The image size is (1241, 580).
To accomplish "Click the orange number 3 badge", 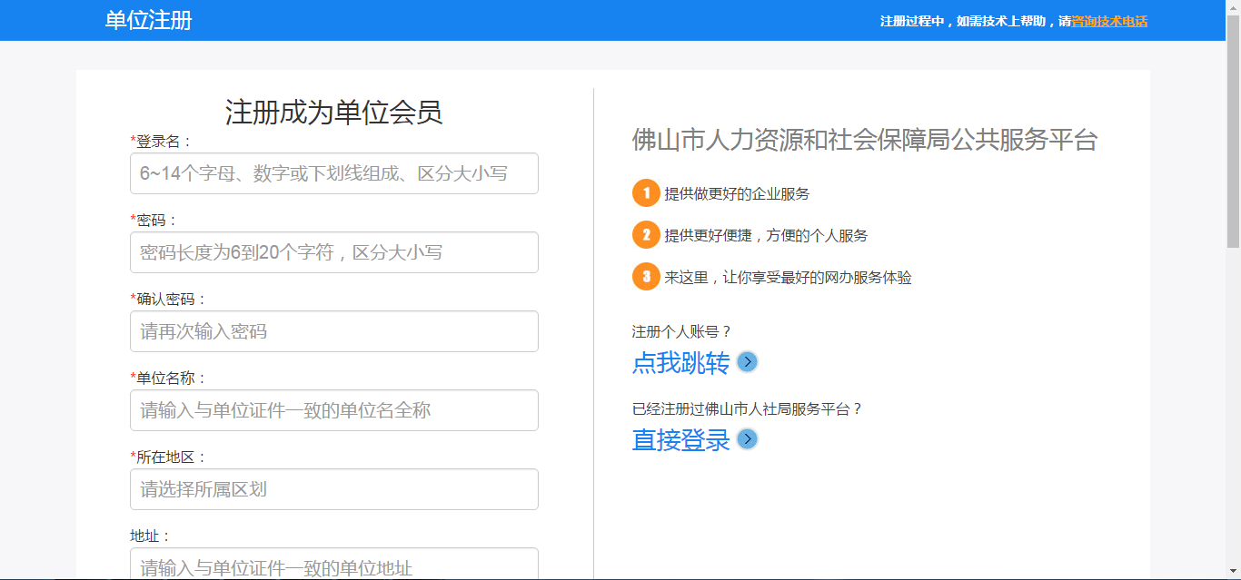I will tap(646, 277).
